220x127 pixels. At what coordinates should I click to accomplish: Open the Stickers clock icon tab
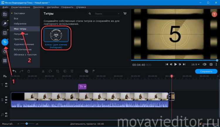pyautogui.click(x=5, y=51)
